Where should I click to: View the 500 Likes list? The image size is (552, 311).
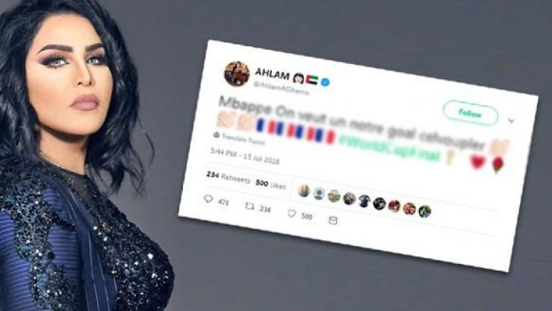270,184
